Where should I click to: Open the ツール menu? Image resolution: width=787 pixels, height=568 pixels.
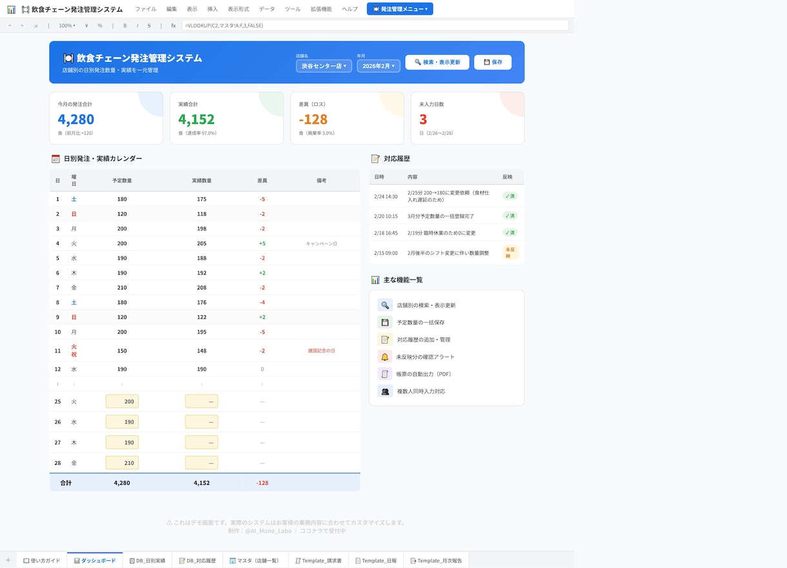point(293,9)
